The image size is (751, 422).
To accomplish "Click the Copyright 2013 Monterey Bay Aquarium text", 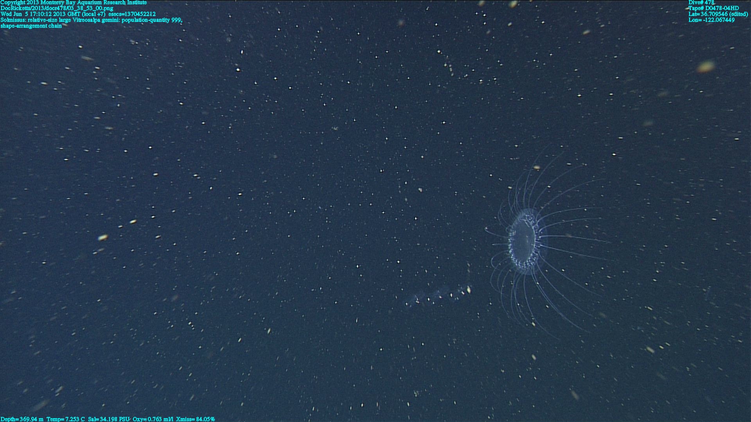I will [74, 2].
